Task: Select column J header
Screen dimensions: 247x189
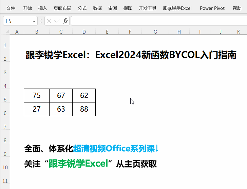Action: click(x=221, y=32)
